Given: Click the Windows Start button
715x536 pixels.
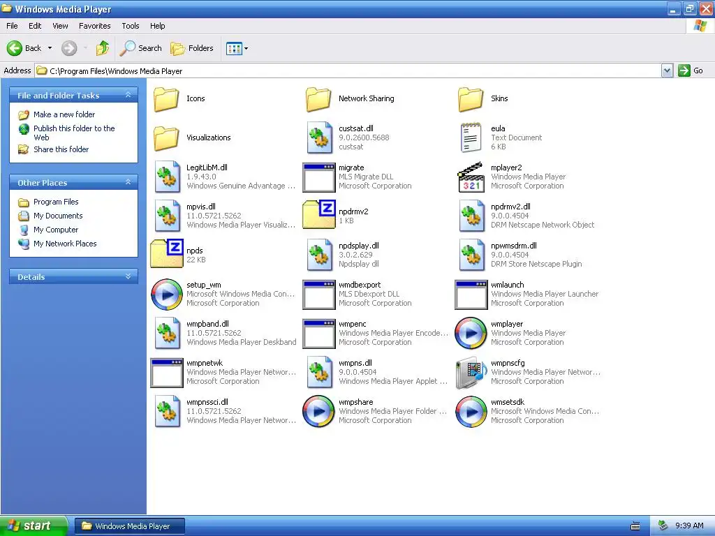Looking at the screenshot, I should tap(34, 526).
